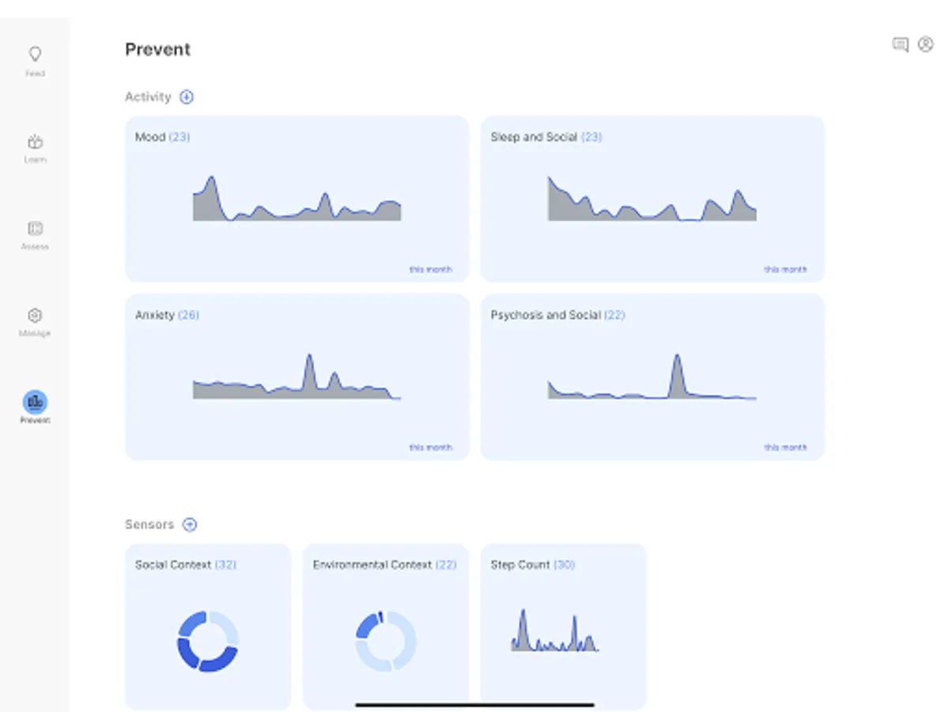The image size is (949, 712).
Task: Click the Sensors section label
Action: coord(149,525)
